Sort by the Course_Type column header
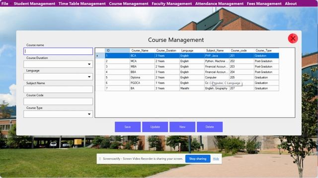This screenshot has width=318, height=178. tap(266, 50)
